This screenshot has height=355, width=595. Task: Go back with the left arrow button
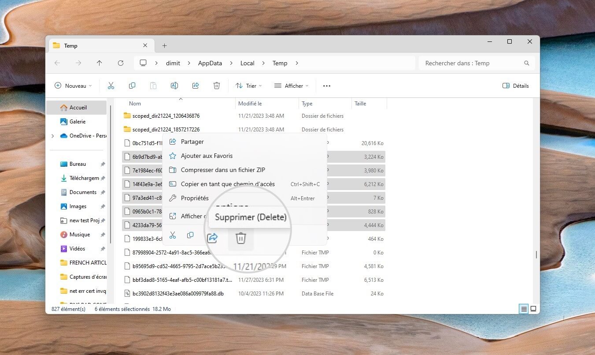pyautogui.click(x=57, y=63)
